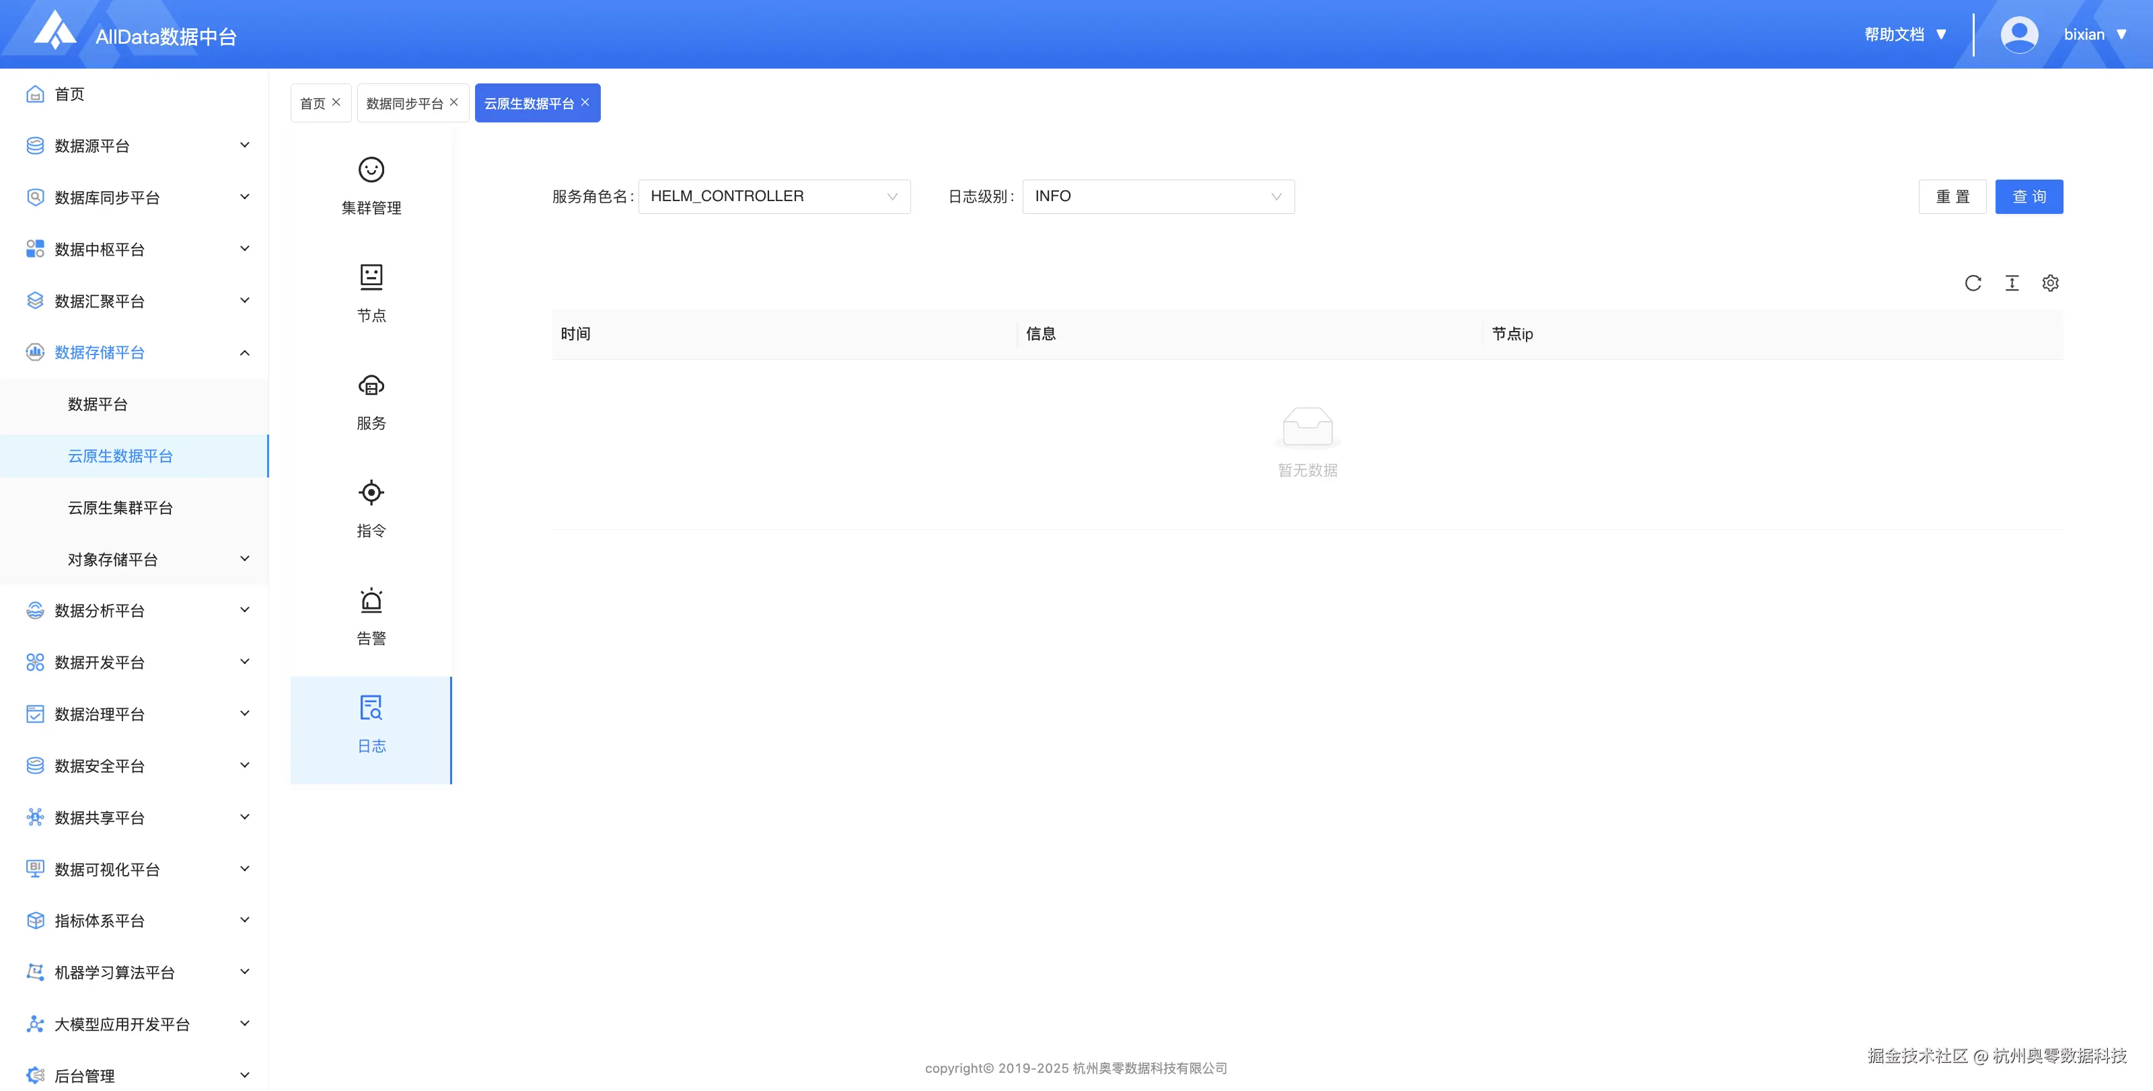Open the 告警 alarm bell icon
This screenshot has height=1091, width=2153.
tap(371, 601)
